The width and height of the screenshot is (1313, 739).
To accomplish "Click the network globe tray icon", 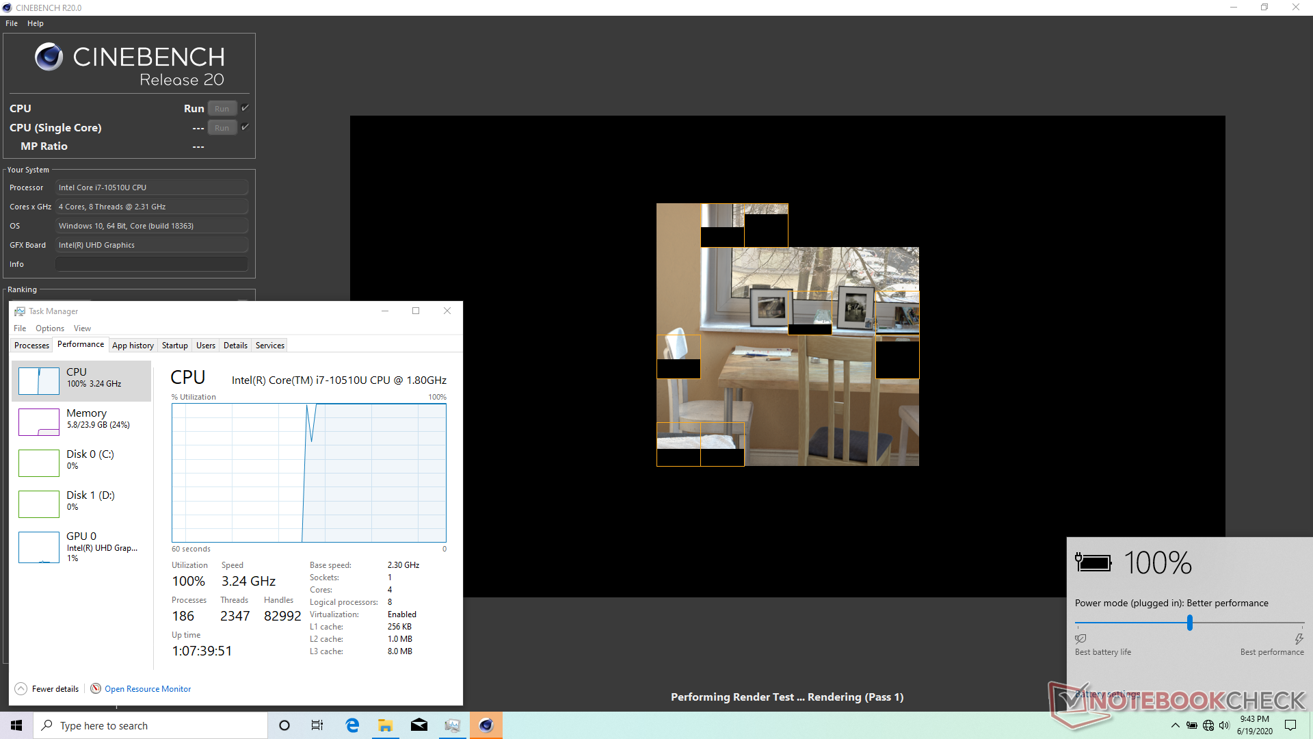I will click(x=1208, y=725).
